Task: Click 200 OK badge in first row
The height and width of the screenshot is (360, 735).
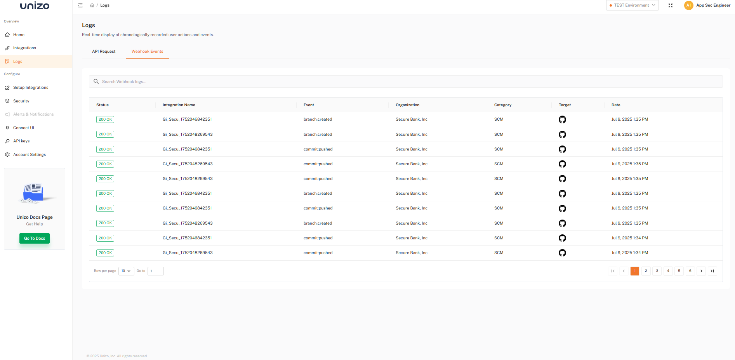Action: coord(105,119)
